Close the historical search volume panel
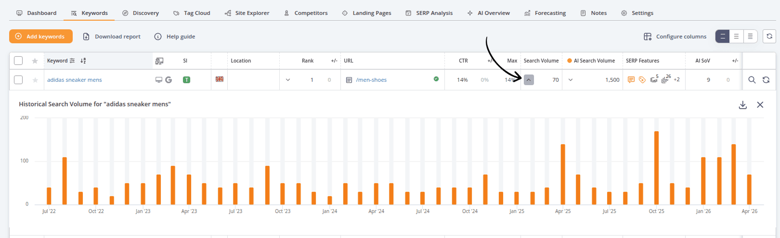 point(760,105)
